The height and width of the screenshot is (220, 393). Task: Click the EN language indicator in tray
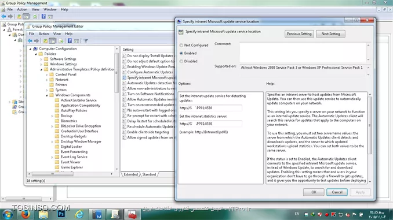[x=297, y=214]
